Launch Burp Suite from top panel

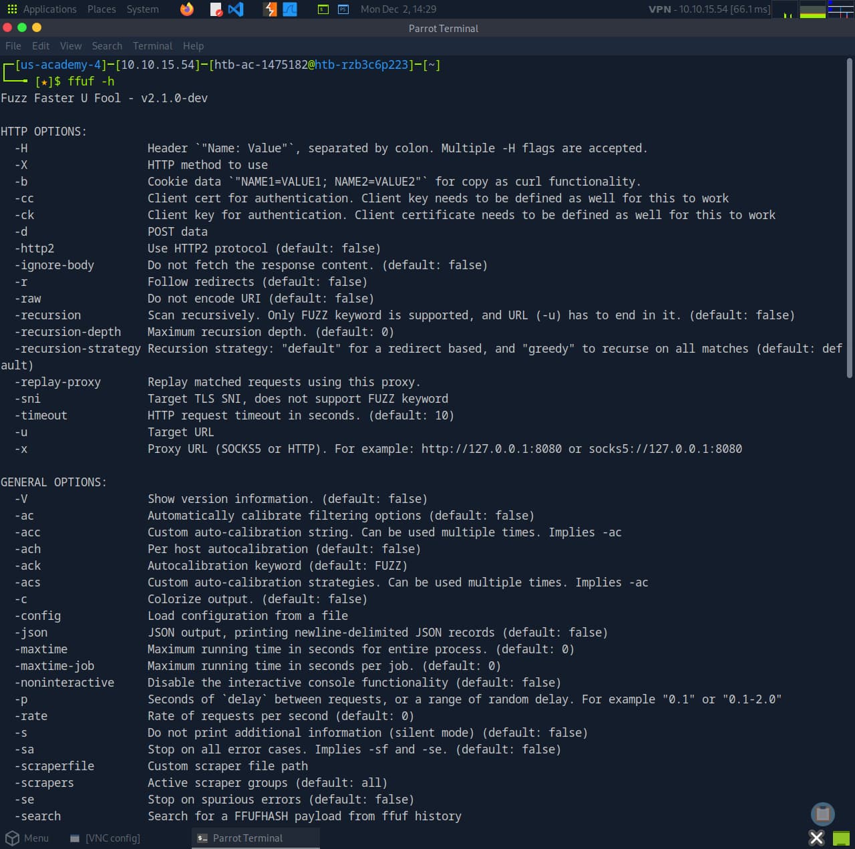click(270, 9)
